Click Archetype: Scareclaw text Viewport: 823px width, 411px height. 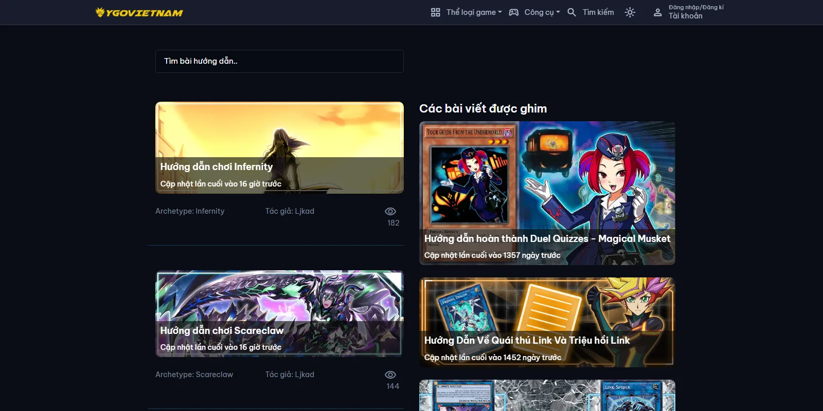coord(194,375)
